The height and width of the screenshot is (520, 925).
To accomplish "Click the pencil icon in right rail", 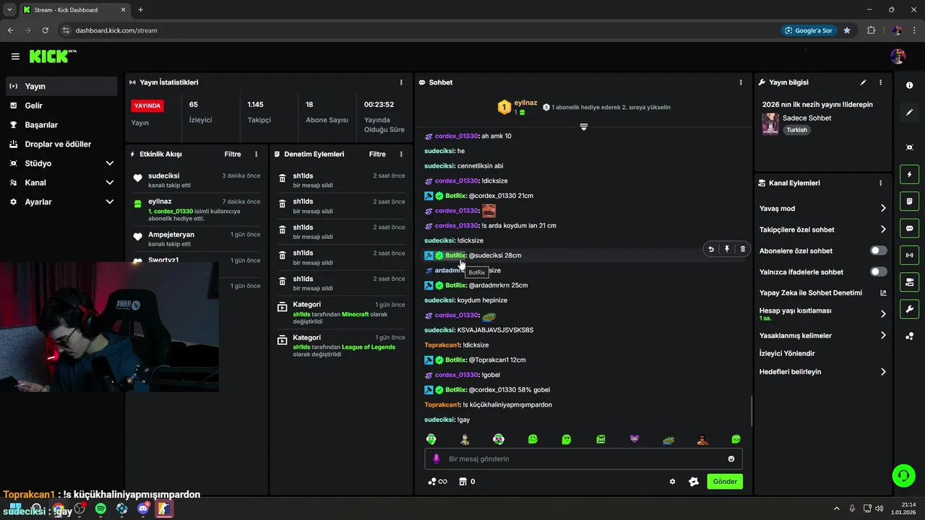I will pos(909,112).
